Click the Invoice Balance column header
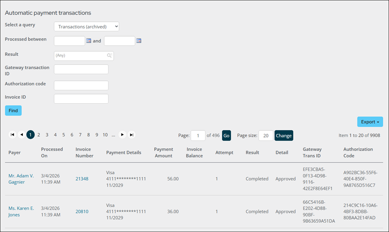This screenshot has height=232, width=389. tap(194, 153)
